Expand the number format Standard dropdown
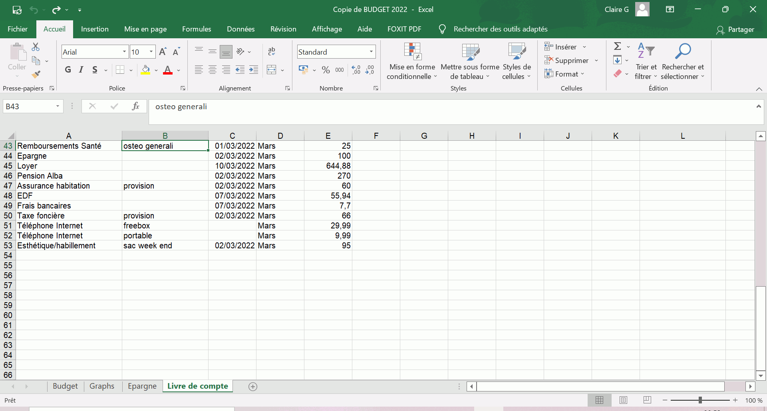 pyautogui.click(x=371, y=52)
